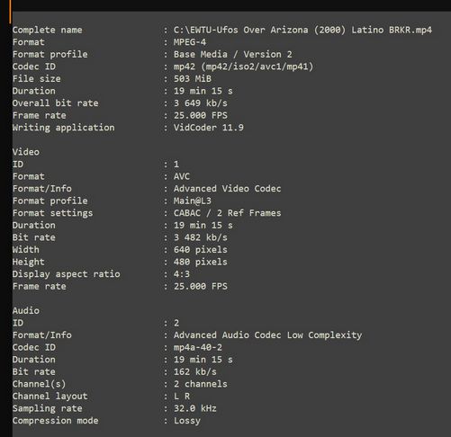Select the Advanced Video Codec text
The height and width of the screenshot is (437, 451).
(227, 189)
